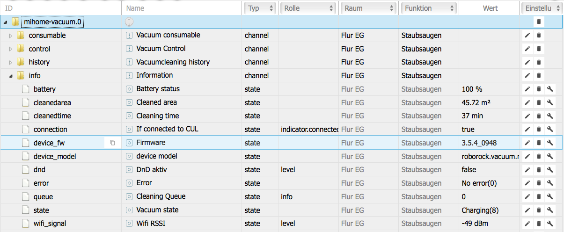
Task: Open the Rolle filter dropdown
Action: 308,8
